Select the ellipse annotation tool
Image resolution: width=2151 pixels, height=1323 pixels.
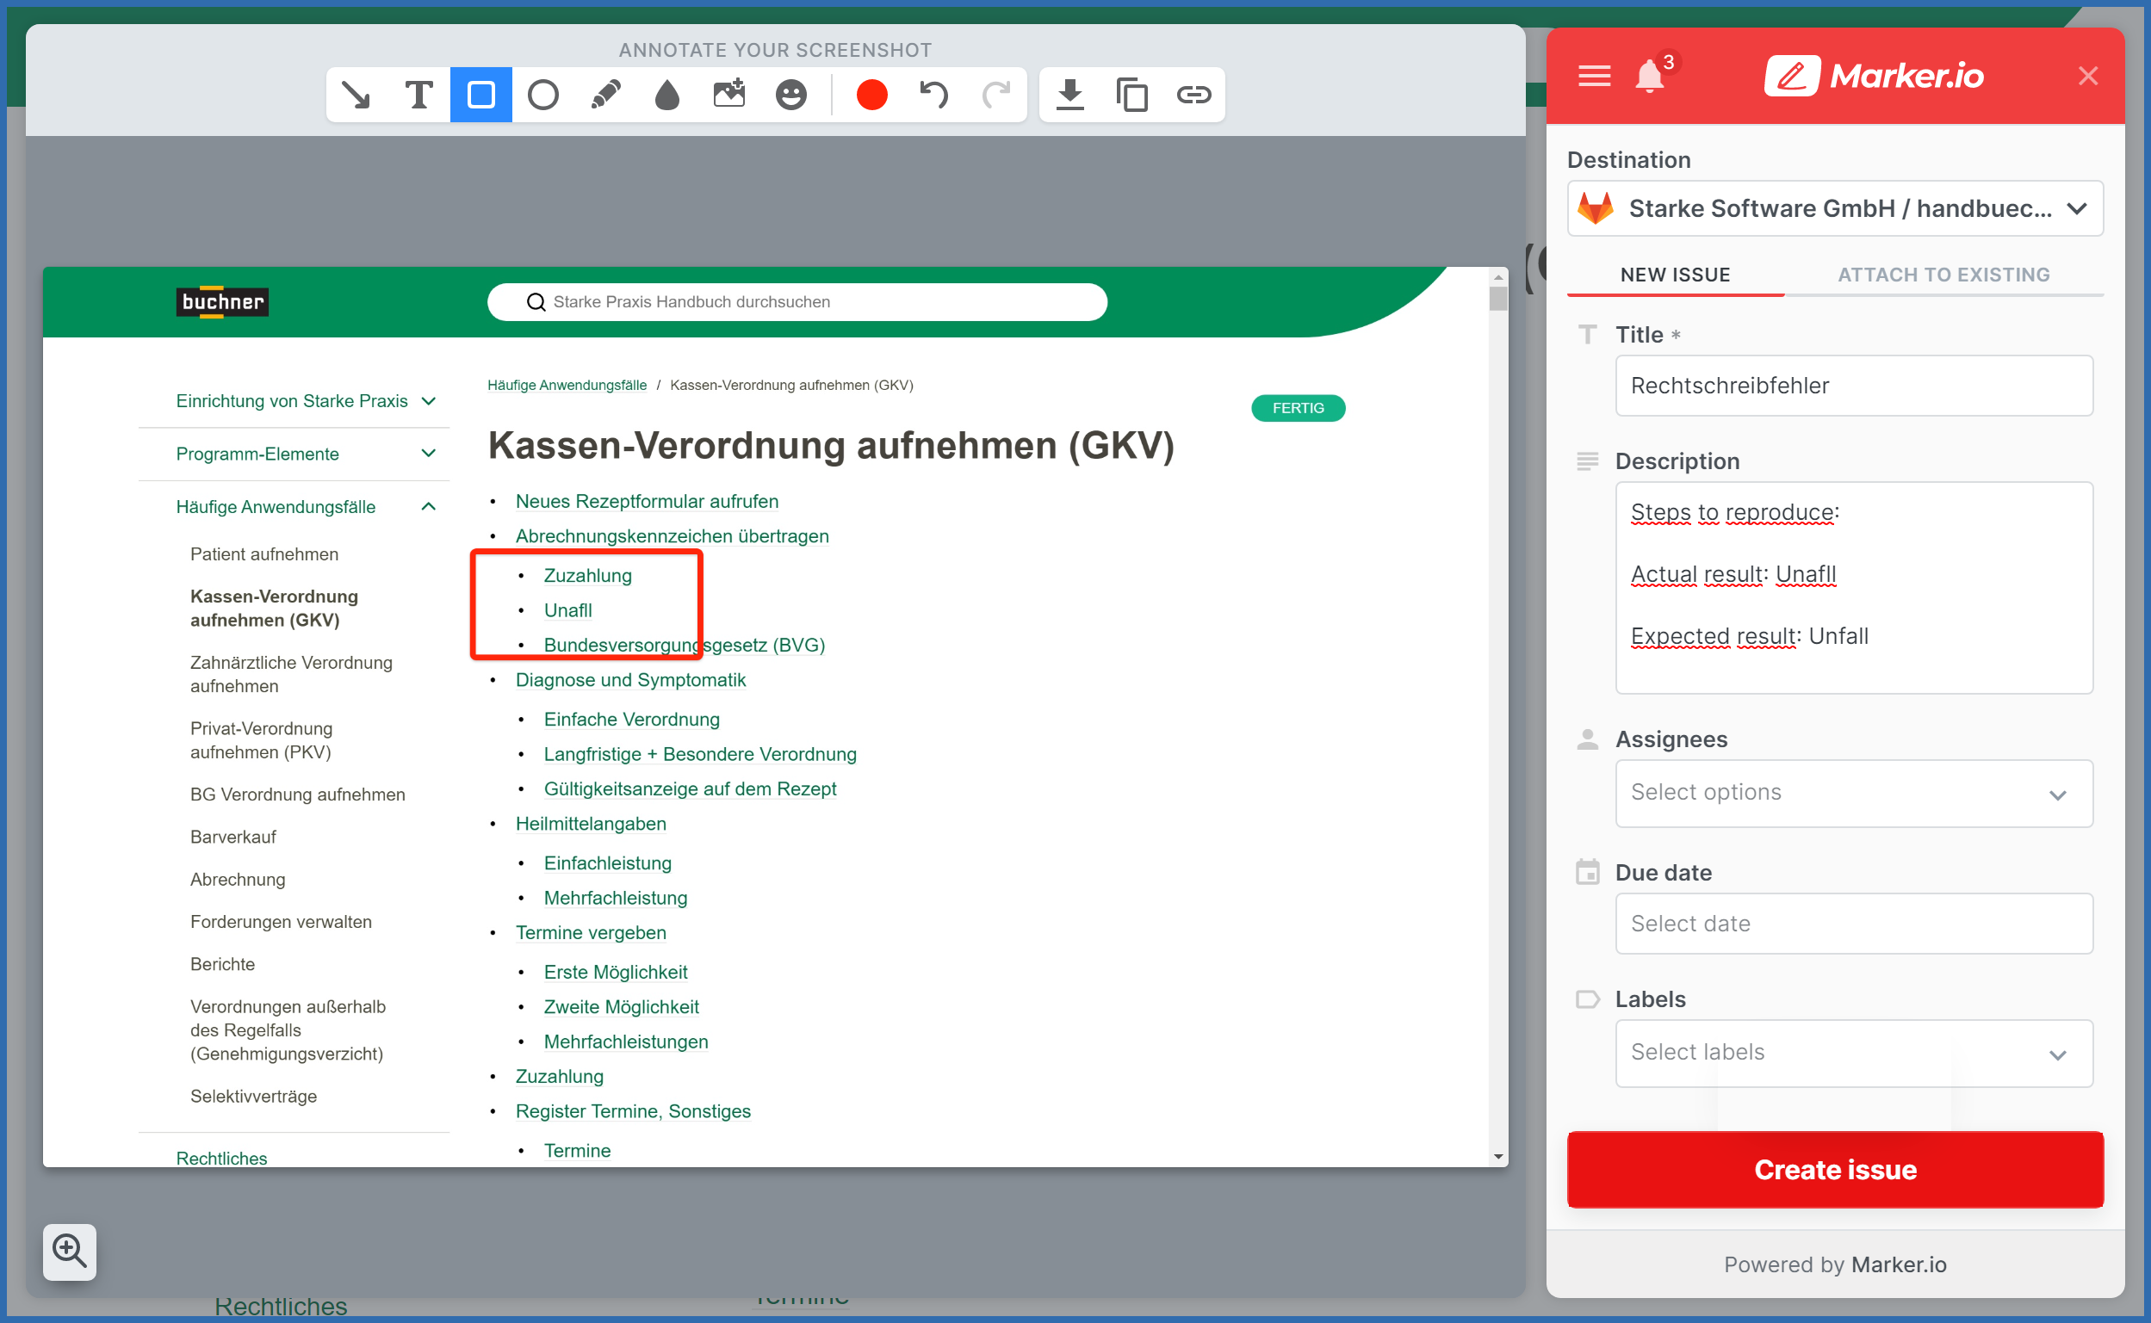[542, 95]
